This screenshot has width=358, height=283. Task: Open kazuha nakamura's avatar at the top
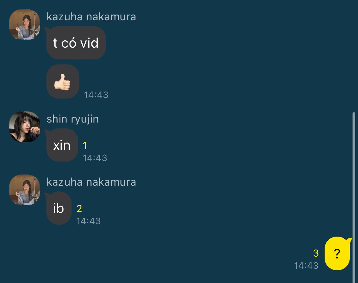(25, 25)
